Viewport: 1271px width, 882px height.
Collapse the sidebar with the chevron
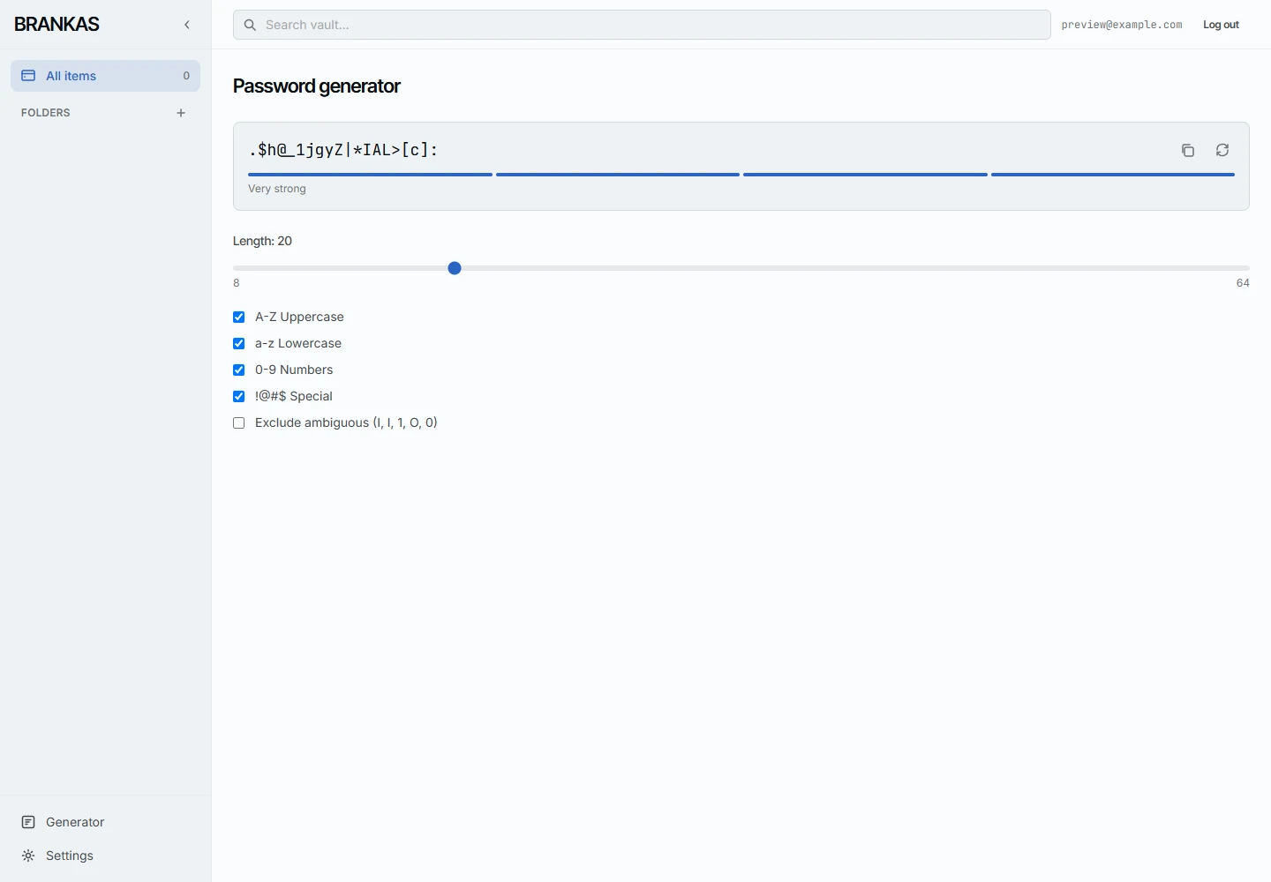186,25
